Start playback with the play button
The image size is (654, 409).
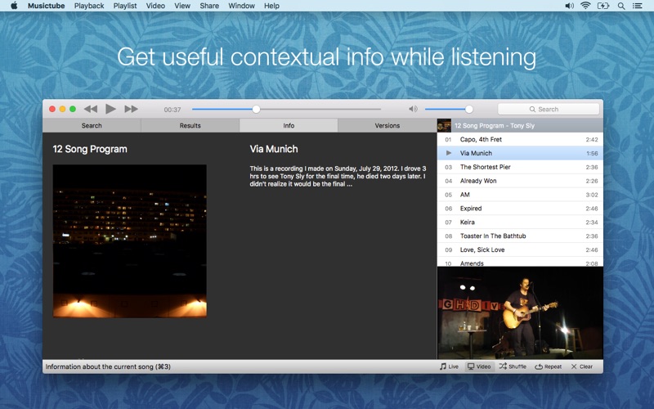pyautogui.click(x=110, y=109)
